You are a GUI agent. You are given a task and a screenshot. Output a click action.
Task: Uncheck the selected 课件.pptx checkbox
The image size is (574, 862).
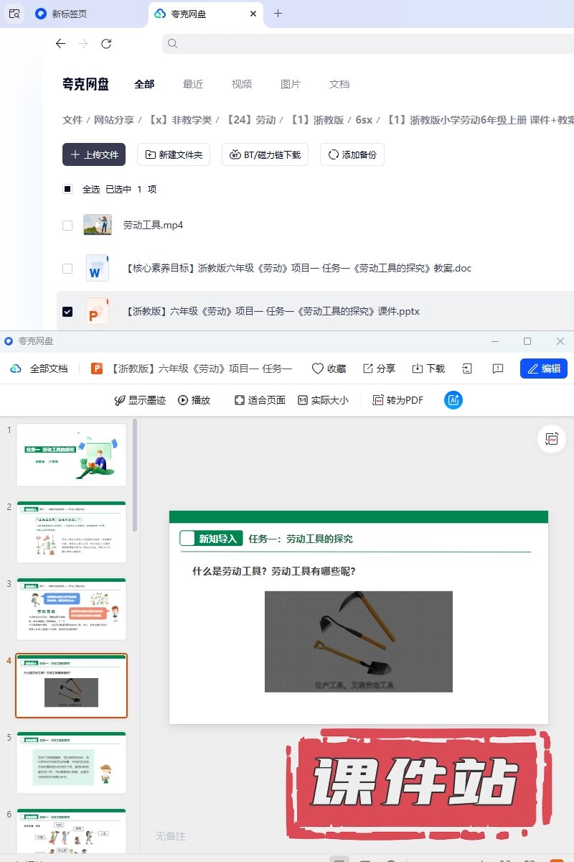point(67,312)
